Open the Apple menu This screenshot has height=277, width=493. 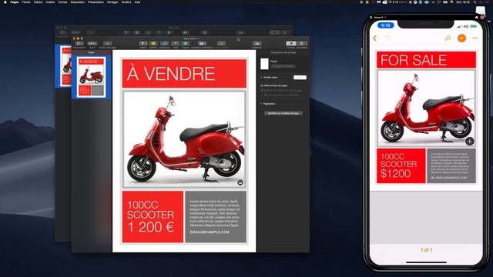click(x=5, y=2)
